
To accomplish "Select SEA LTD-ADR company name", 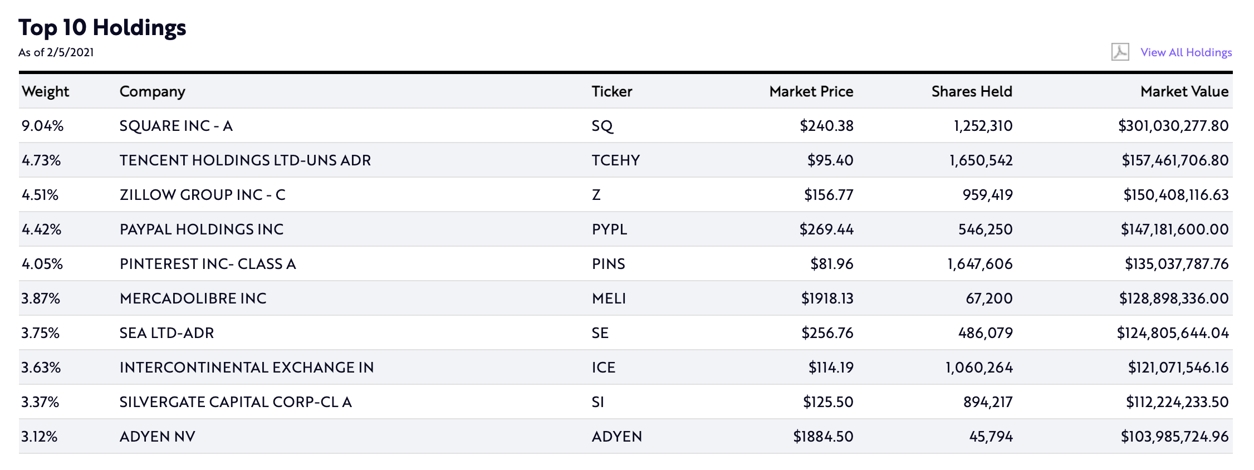I will pos(166,333).
